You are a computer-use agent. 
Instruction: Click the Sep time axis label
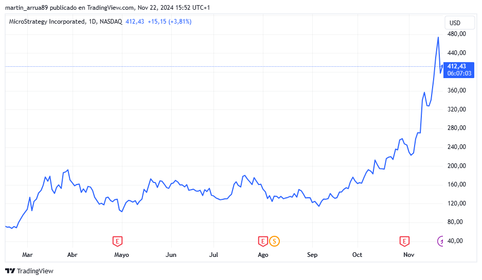tap(312, 255)
